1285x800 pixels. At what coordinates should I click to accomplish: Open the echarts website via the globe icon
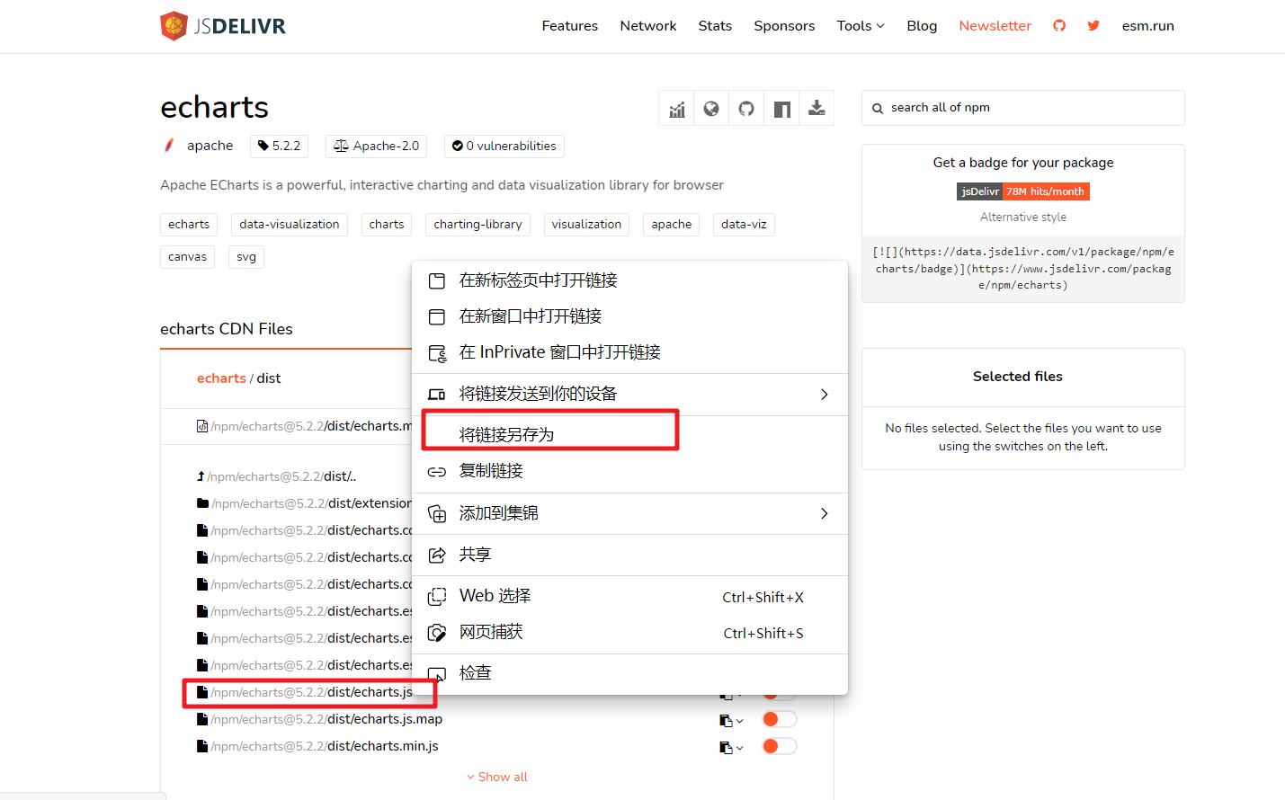(x=711, y=108)
